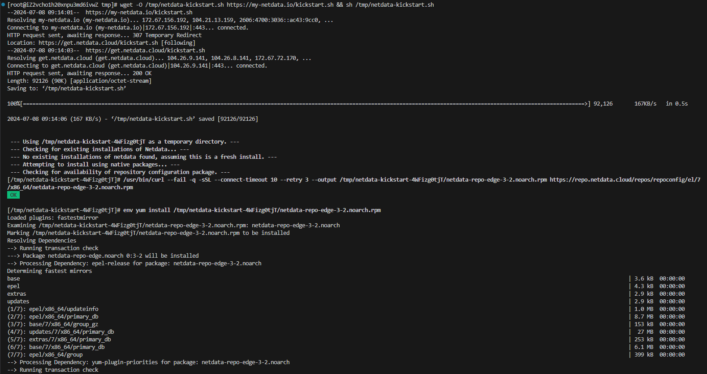Click the "base" repository line
The width and height of the screenshot is (707, 374).
click(13, 279)
